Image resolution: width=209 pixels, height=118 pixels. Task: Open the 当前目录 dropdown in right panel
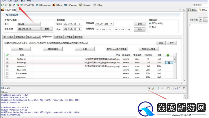tap(201, 19)
